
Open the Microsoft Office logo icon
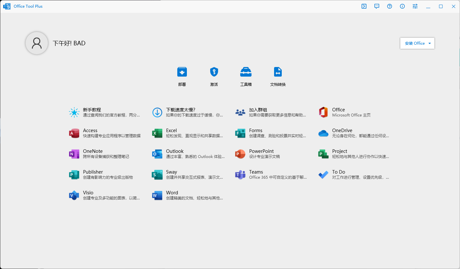[323, 112]
